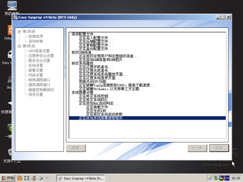Click the colorful display tray icon
The image size is (243, 182).
221,178
